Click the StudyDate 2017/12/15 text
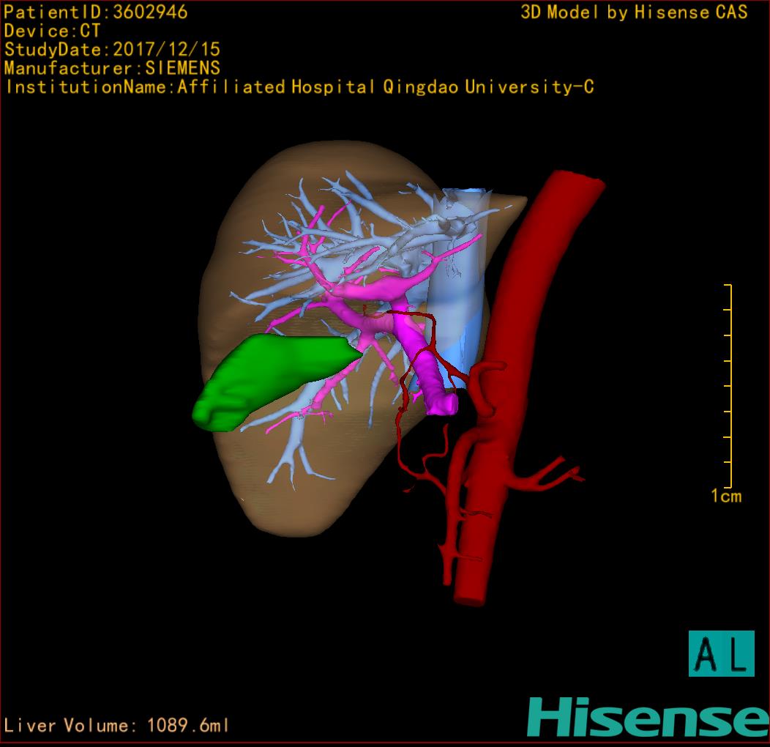770x747 pixels. 112,50
